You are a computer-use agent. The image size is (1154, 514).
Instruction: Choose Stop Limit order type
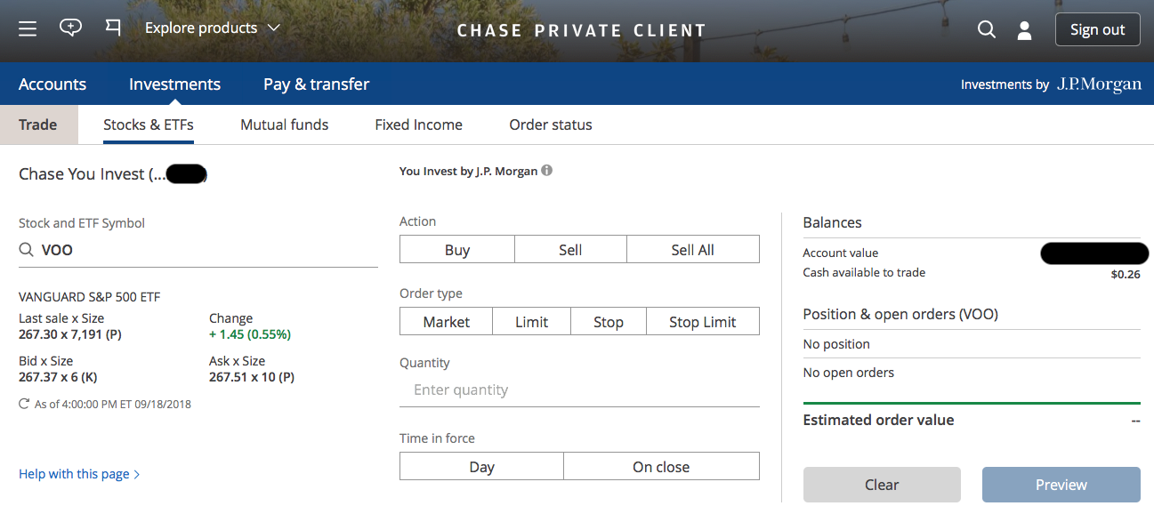click(703, 322)
